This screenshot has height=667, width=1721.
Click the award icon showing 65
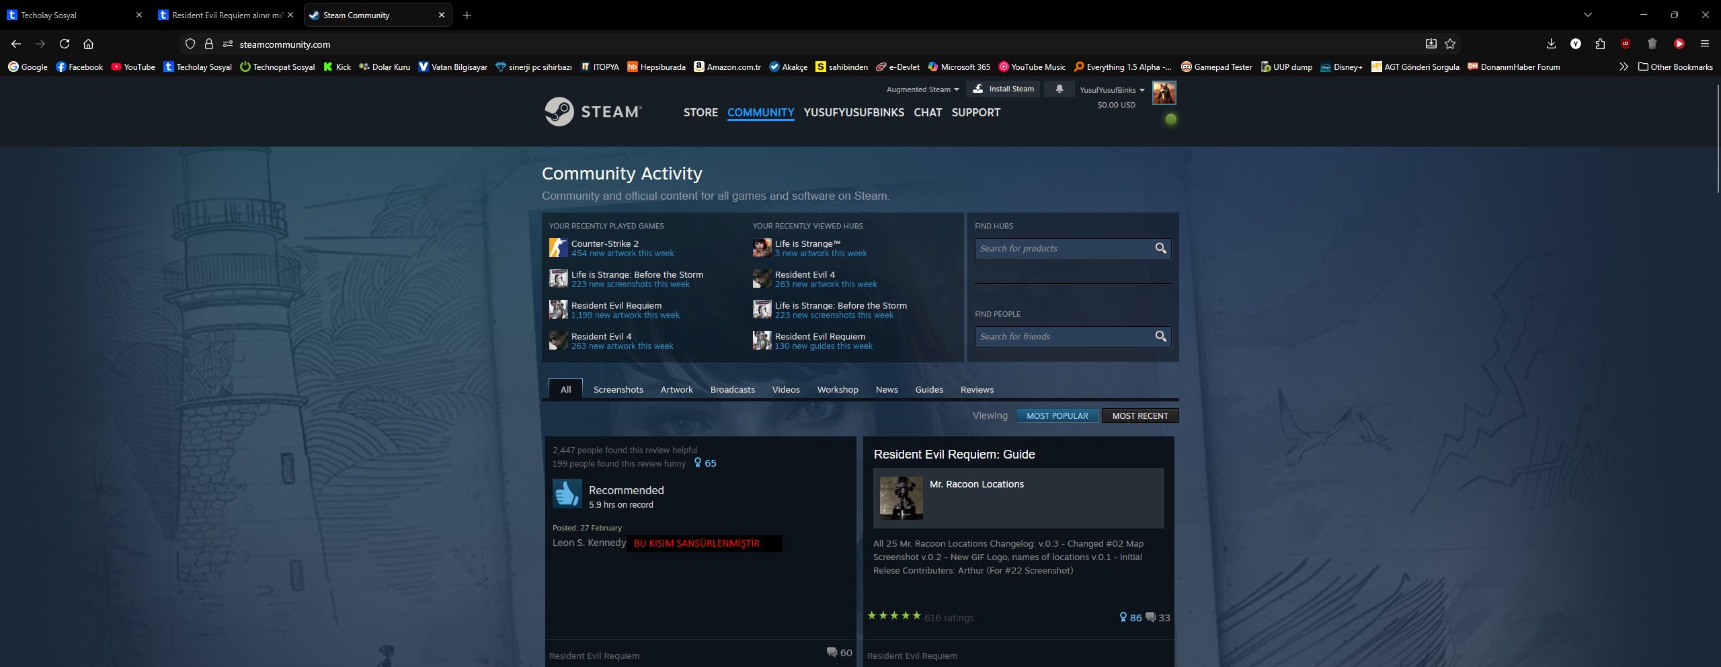pyautogui.click(x=698, y=463)
